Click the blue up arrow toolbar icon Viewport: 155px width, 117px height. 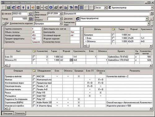coord(23,7)
